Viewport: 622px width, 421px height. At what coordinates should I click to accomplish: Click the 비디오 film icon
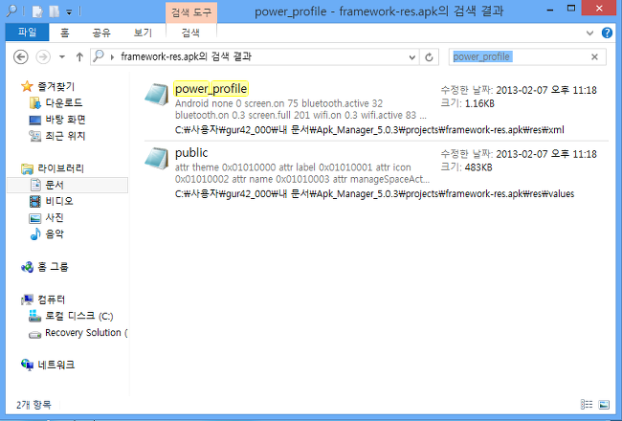(x=34, y=202)
